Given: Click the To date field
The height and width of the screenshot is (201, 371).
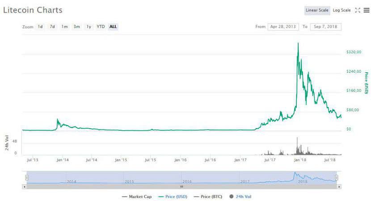Looking at the screenshot, I should [x=325, y=27].
